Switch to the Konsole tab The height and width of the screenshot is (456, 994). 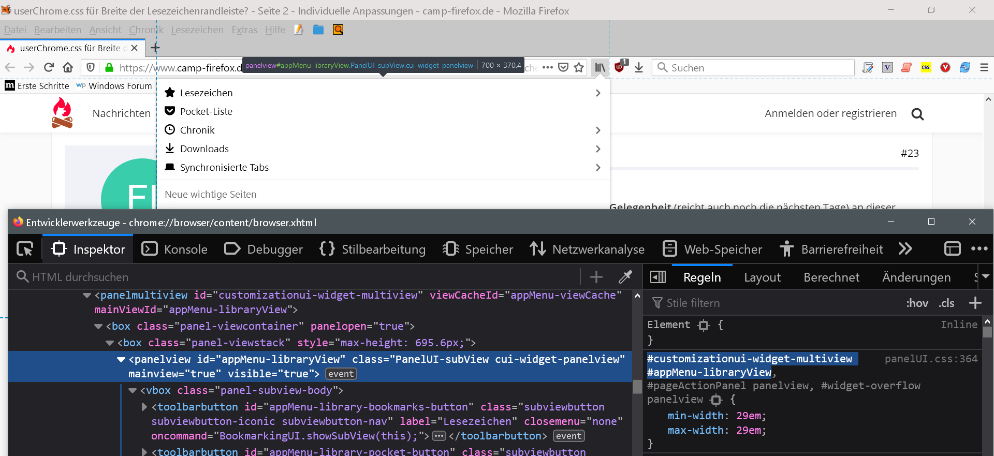click(x=175, y=249)
